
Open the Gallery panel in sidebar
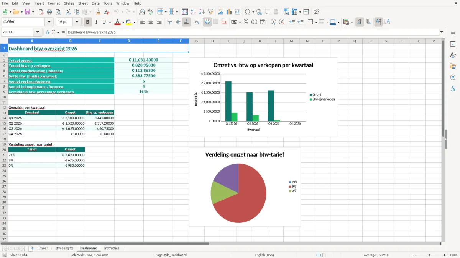click(453, 66)
